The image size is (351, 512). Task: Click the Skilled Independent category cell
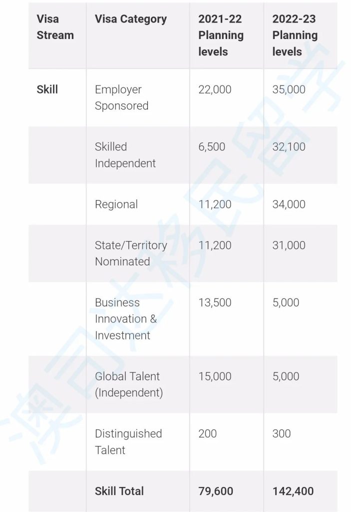point(125,155)
